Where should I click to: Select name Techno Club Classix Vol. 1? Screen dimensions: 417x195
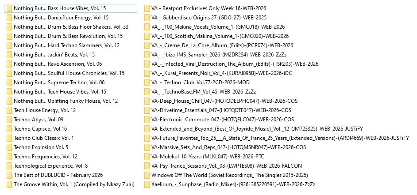coord(44,138)
